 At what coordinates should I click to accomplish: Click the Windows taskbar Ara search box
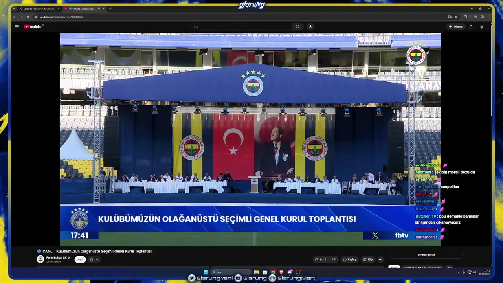tap(231, 272)
